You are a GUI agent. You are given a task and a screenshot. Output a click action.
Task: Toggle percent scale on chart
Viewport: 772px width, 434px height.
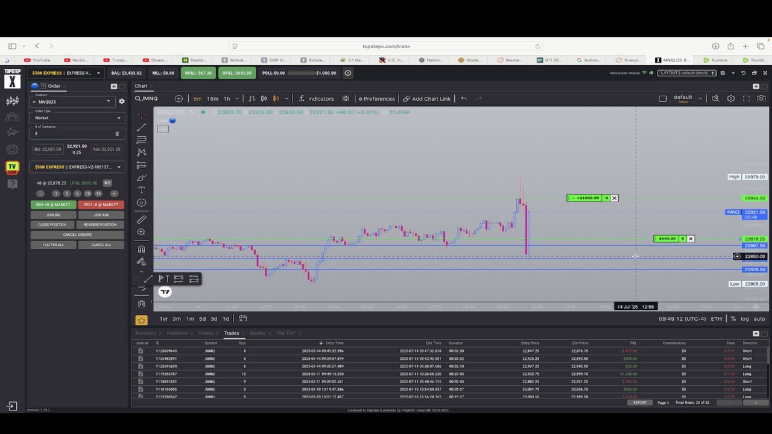click(733, 318)
